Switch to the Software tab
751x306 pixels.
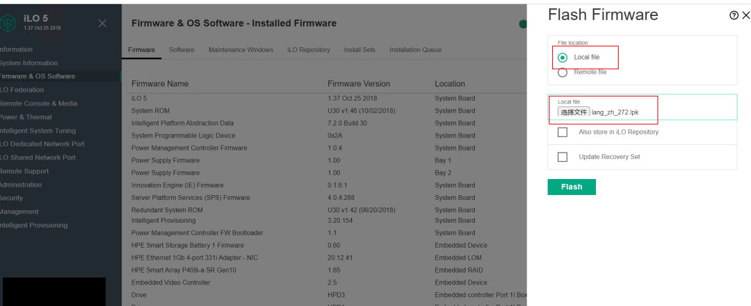(181, 50)
